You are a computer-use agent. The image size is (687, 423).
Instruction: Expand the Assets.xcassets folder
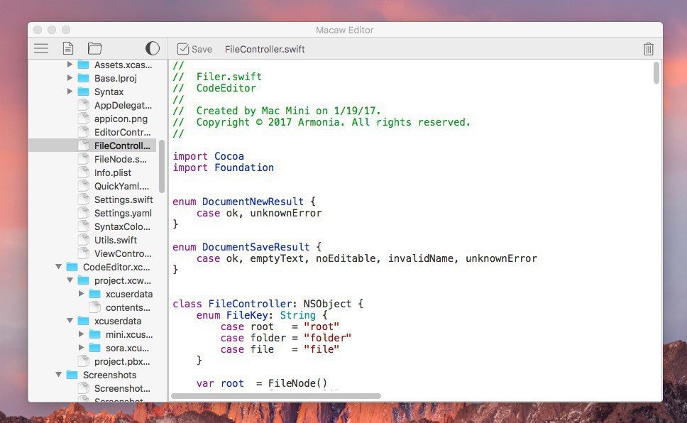pos(70,65)
